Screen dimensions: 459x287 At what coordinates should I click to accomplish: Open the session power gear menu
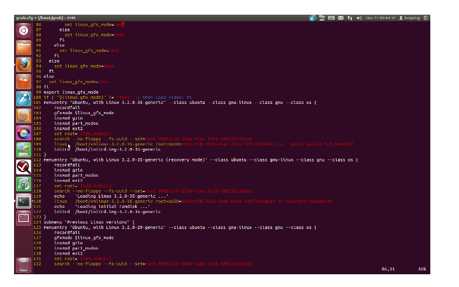click(426, 18)
